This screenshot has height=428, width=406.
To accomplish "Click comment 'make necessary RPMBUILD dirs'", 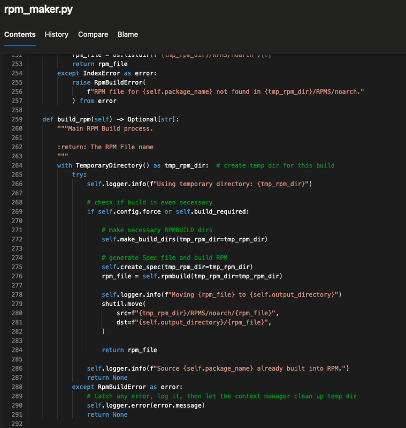I will (x=157, y=230).
